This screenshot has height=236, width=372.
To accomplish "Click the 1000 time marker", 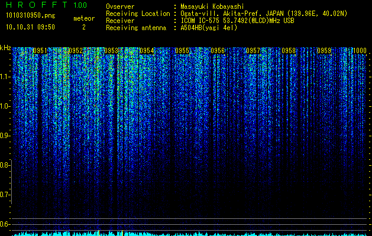I will click(x=360, y=51).
